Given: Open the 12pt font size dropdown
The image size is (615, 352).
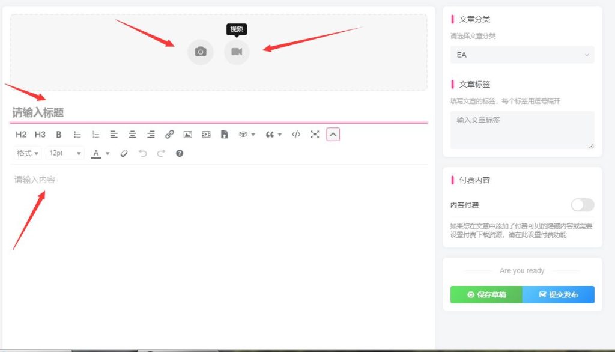Looking at the screenshot, I should 65,153.
